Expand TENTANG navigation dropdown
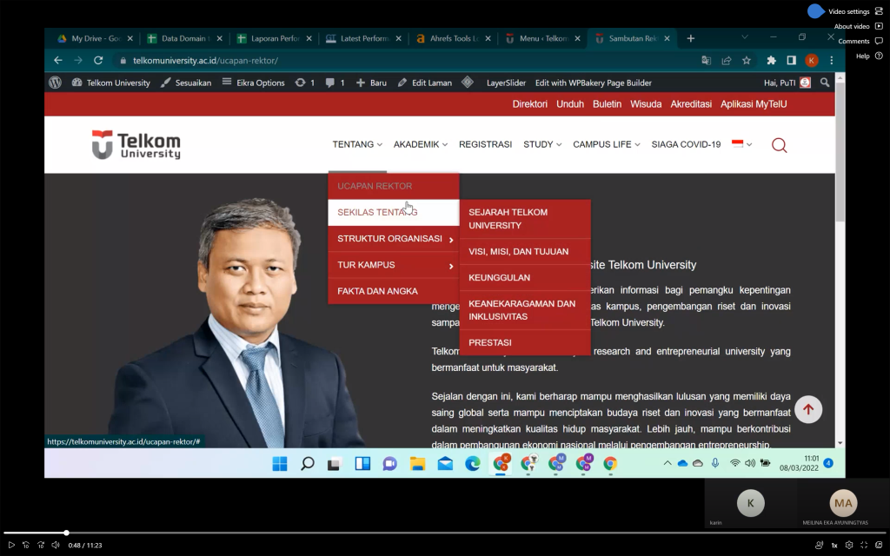 click(x=357, y=145)
